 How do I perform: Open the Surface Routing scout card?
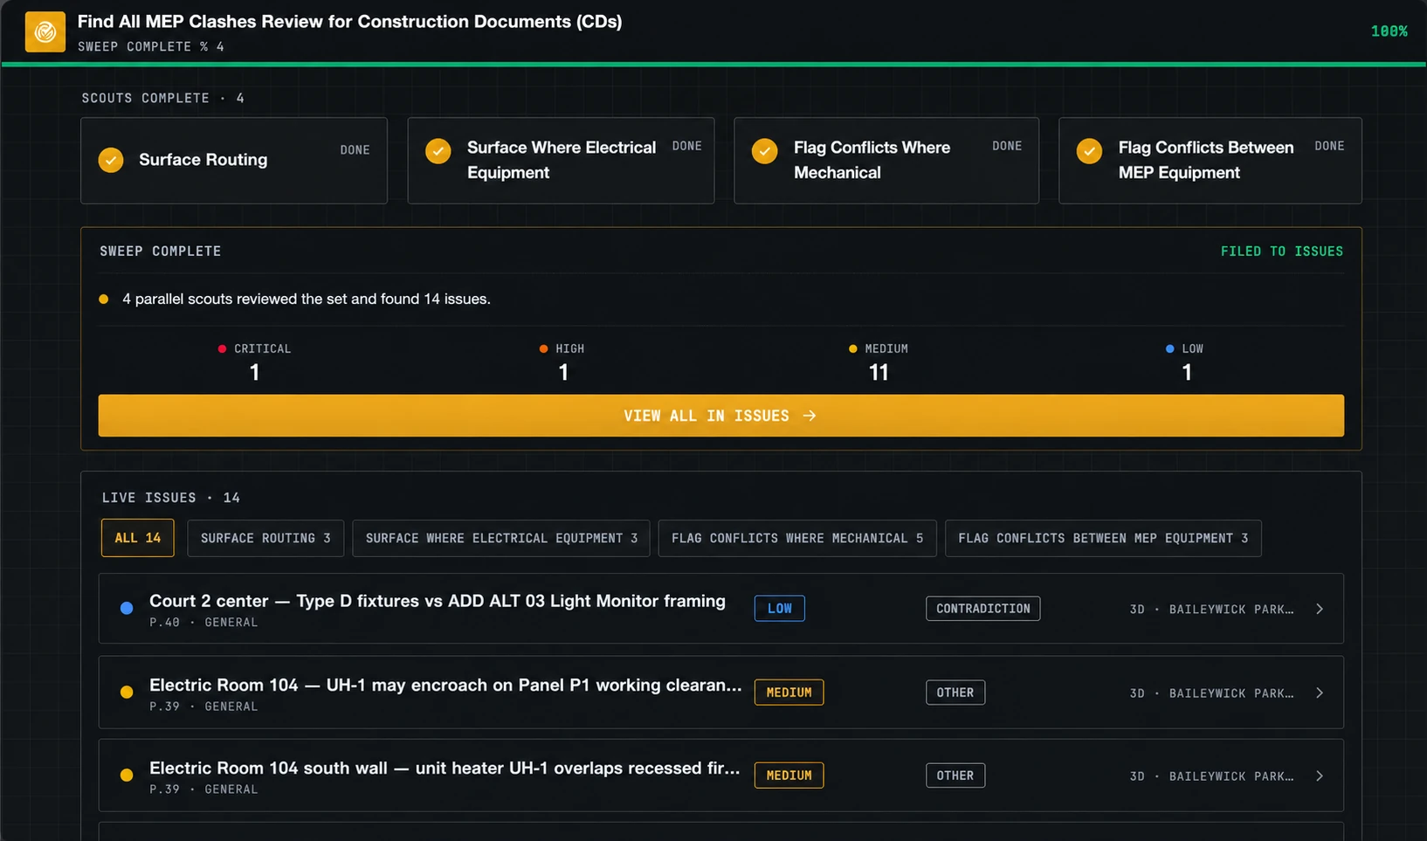[x=234, y=161]
